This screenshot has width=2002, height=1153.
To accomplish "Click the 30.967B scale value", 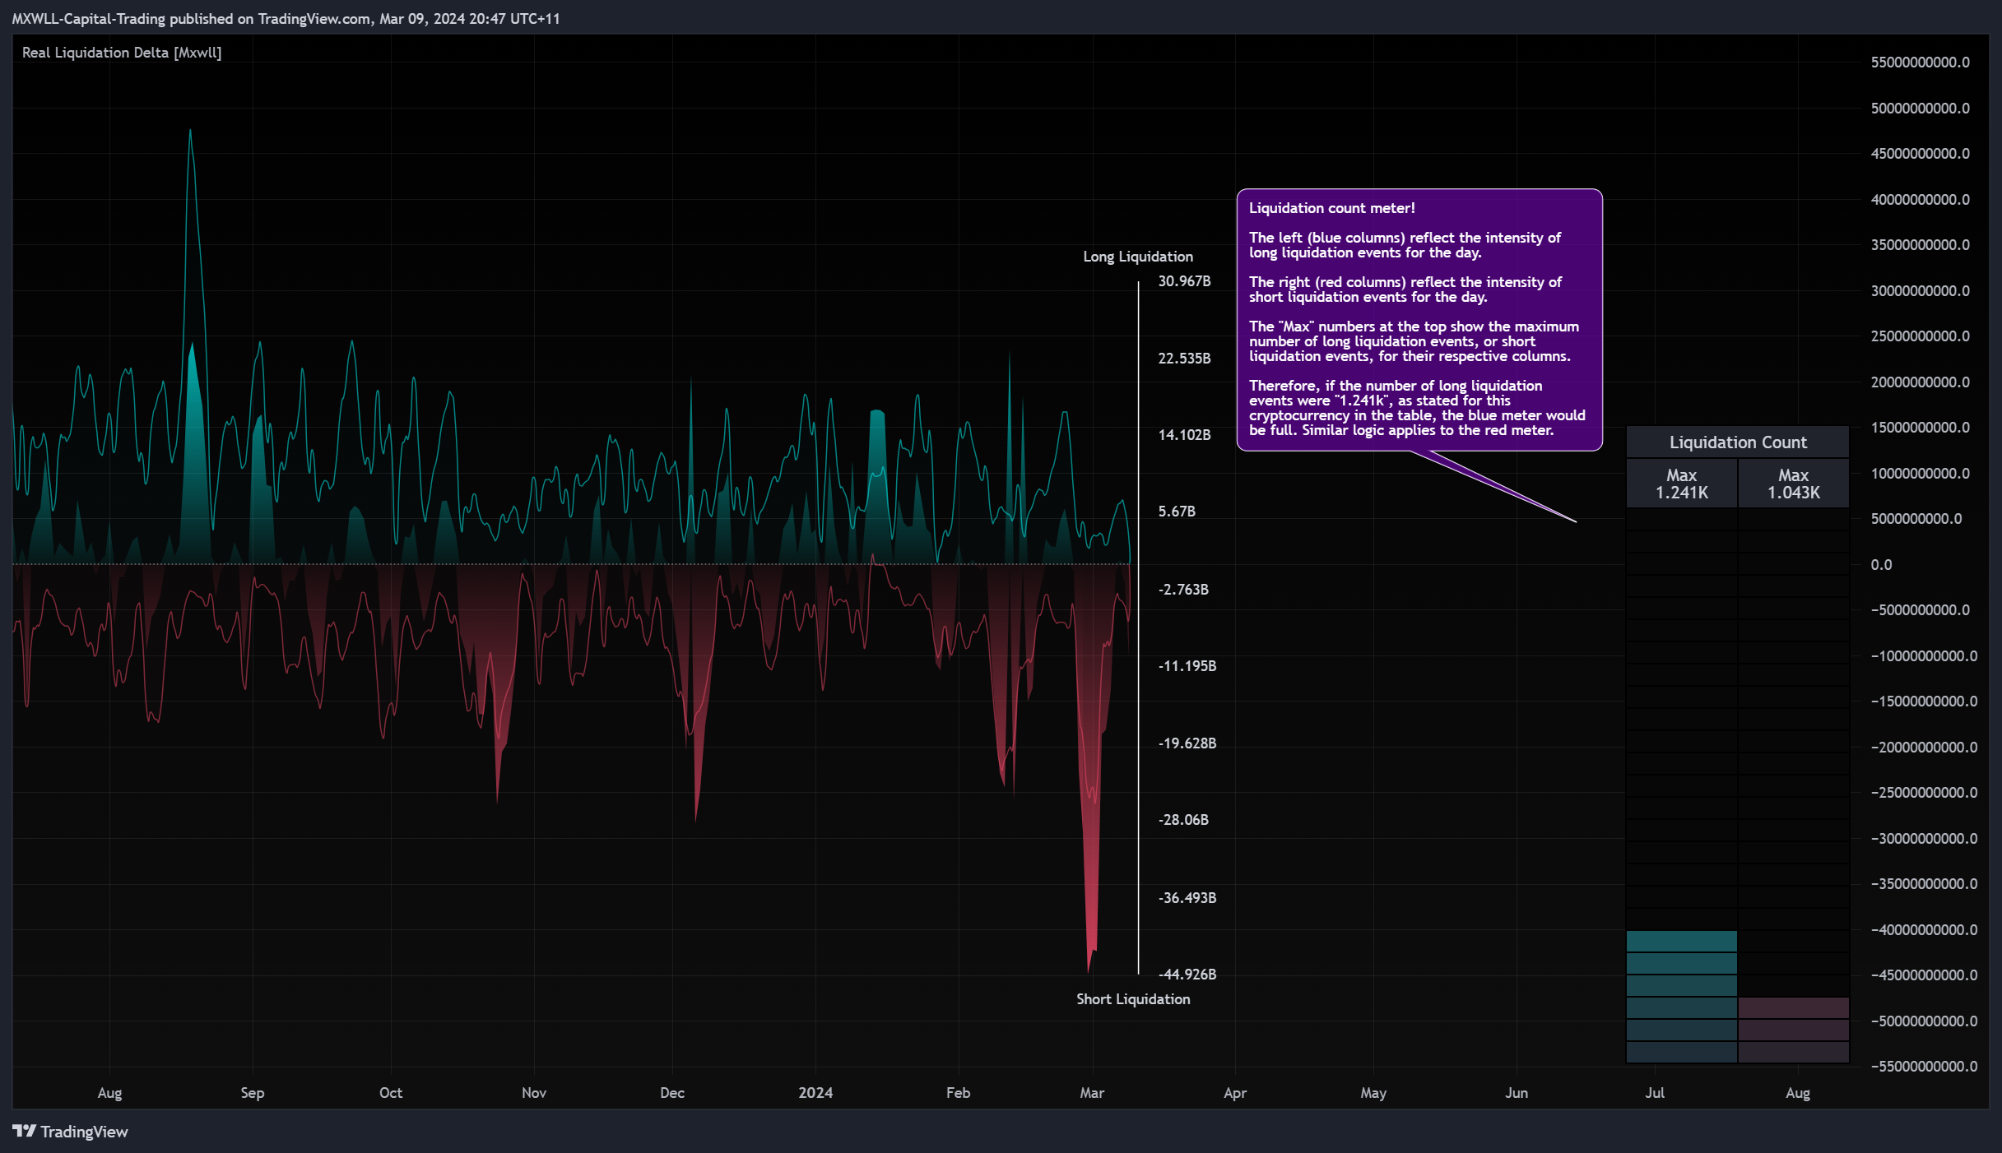I will 1184,281.
